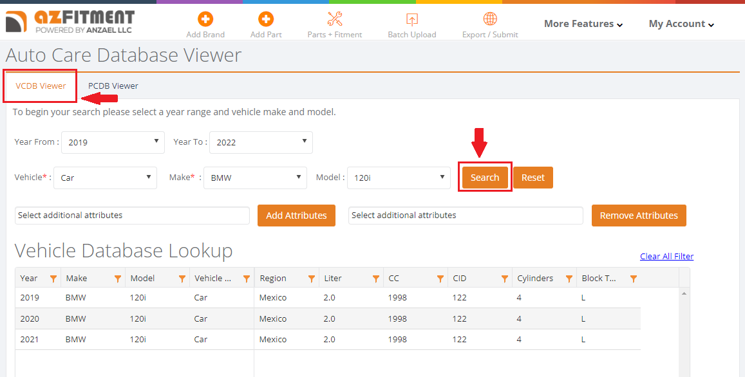The width and height of the screenshot is (745, 377).
Task: Open the Batch Upload icon
Action: point(412,19)
